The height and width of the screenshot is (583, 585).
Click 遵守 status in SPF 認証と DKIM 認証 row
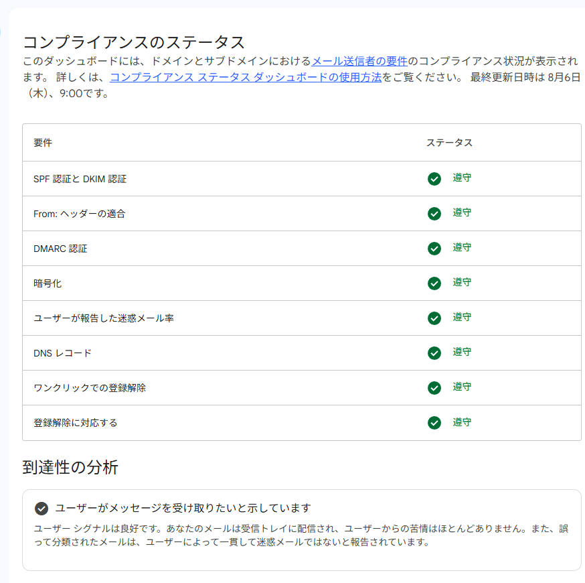click(x=462, y=178)
